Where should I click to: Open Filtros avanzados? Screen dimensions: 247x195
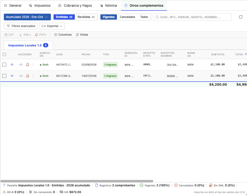coord(21,26)
